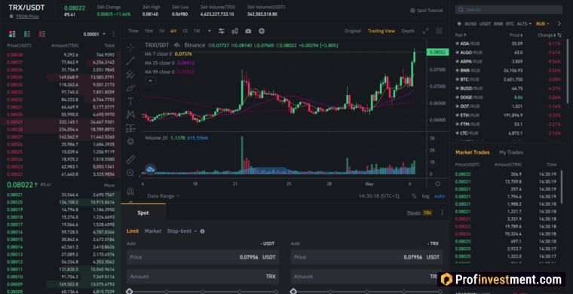Screen dimensions: 573x294
Task: Switch to the Trading View chart tab
Action: tap(381, 31)
